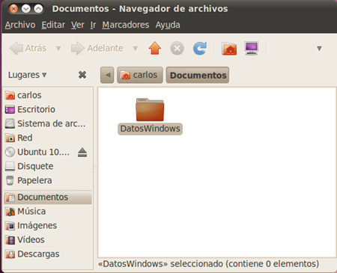Open the Marcadores menu
337x273 pixels.
126,25
